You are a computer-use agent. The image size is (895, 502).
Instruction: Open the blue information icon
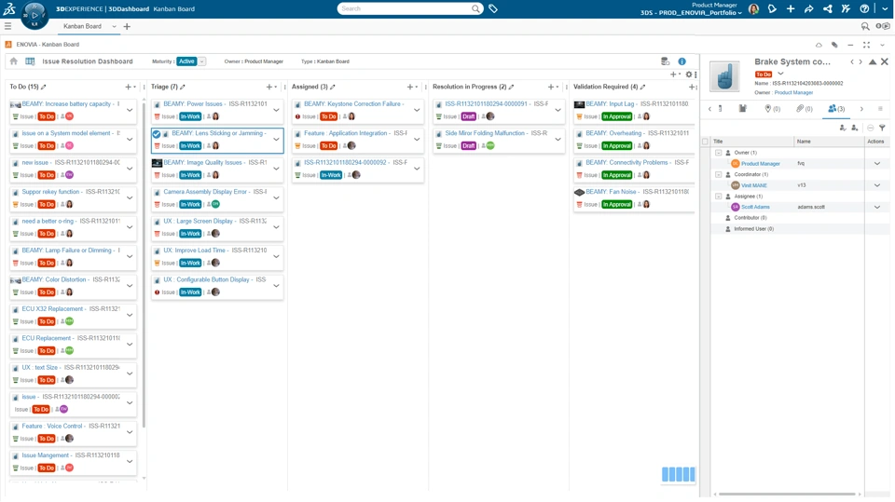pyautogui.click(x=682, y=61)
